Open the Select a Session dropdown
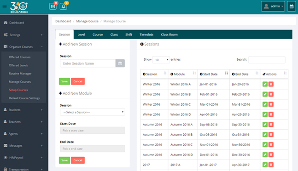Viewport: 298px width, 171px height. tap(93, 112)
